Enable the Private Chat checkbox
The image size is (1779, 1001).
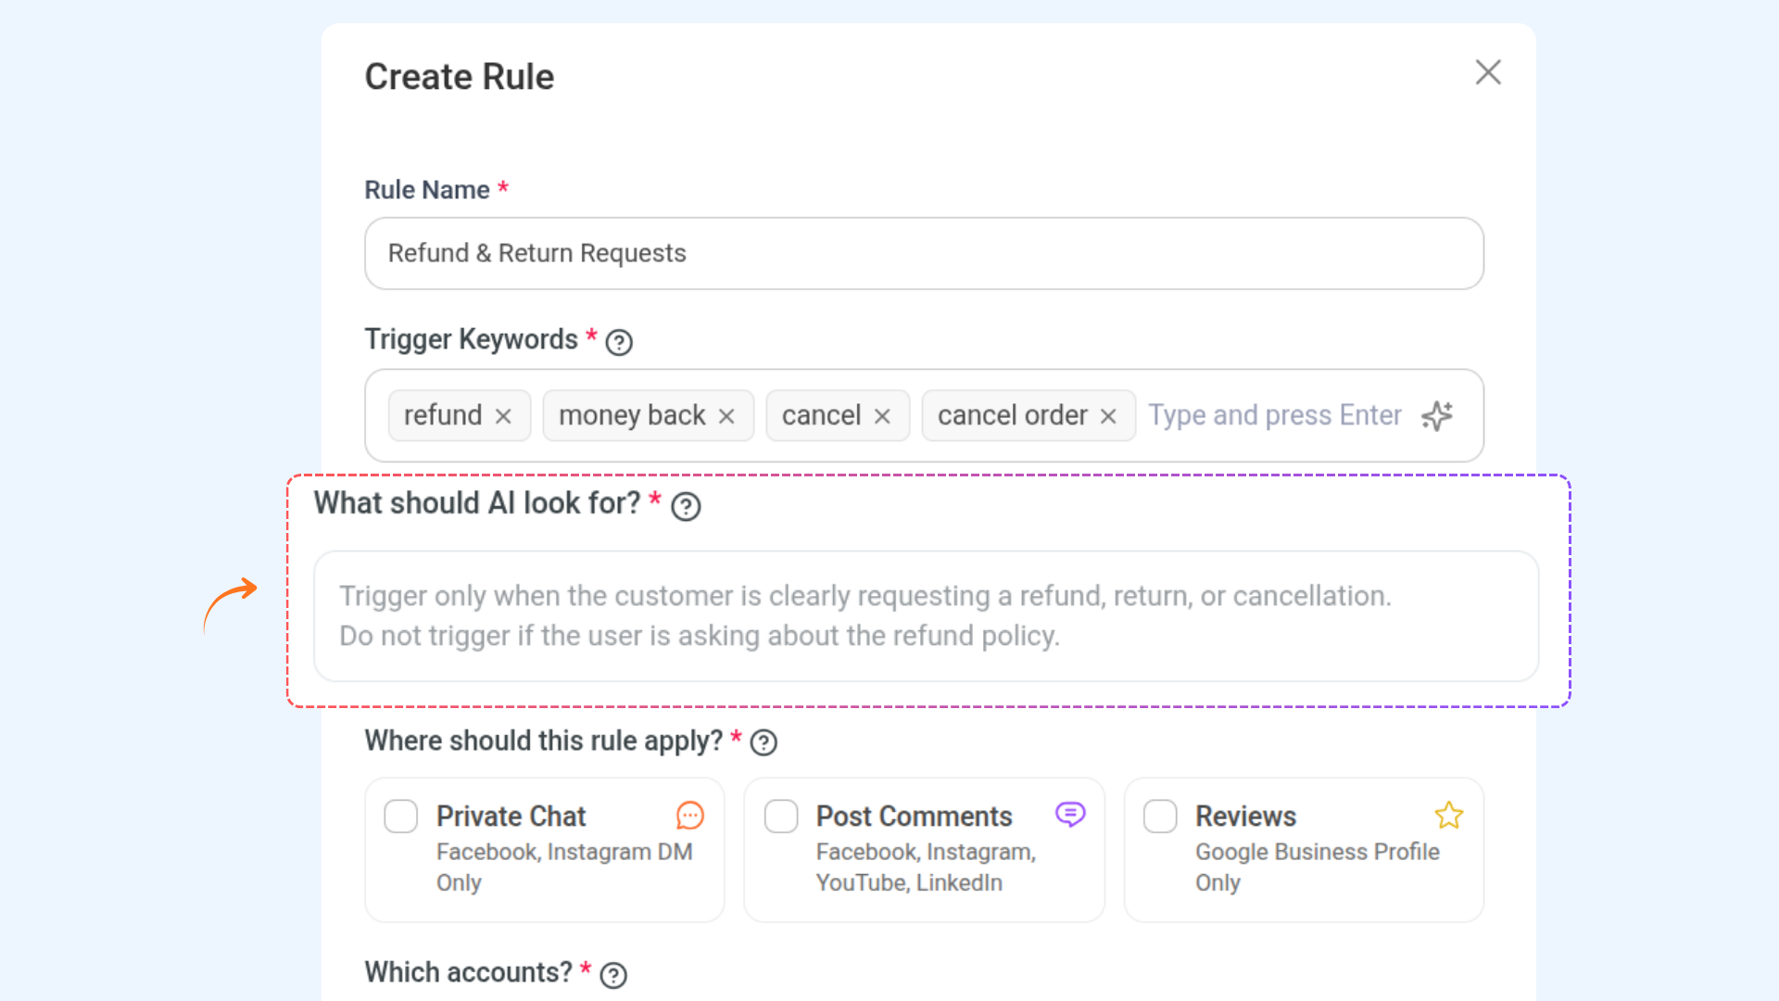tap(401, 817)
